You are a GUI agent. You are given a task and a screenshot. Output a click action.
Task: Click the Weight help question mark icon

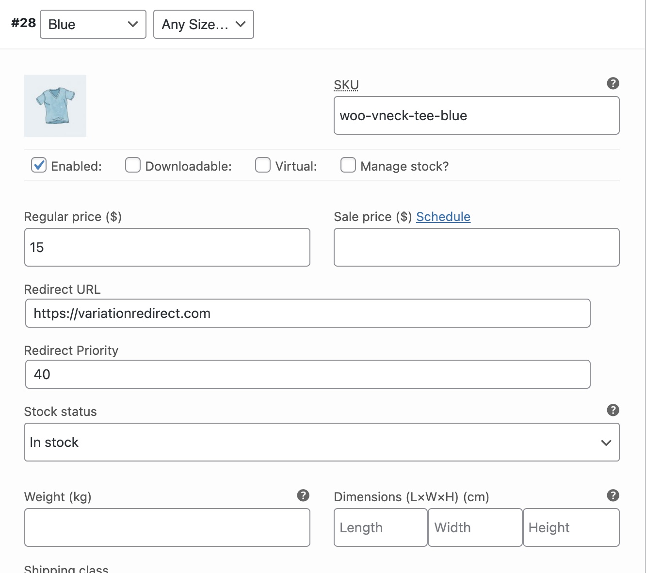[303, 495]
